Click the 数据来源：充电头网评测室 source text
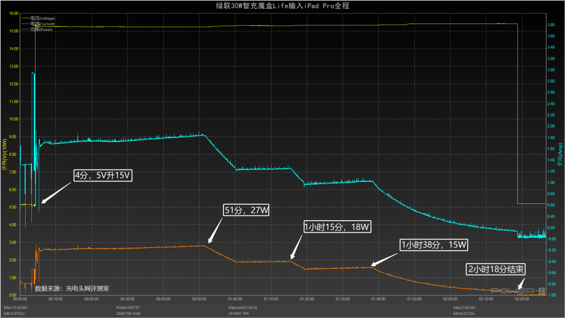The width and height of the screenshot is (565, 318). [72, 289]
